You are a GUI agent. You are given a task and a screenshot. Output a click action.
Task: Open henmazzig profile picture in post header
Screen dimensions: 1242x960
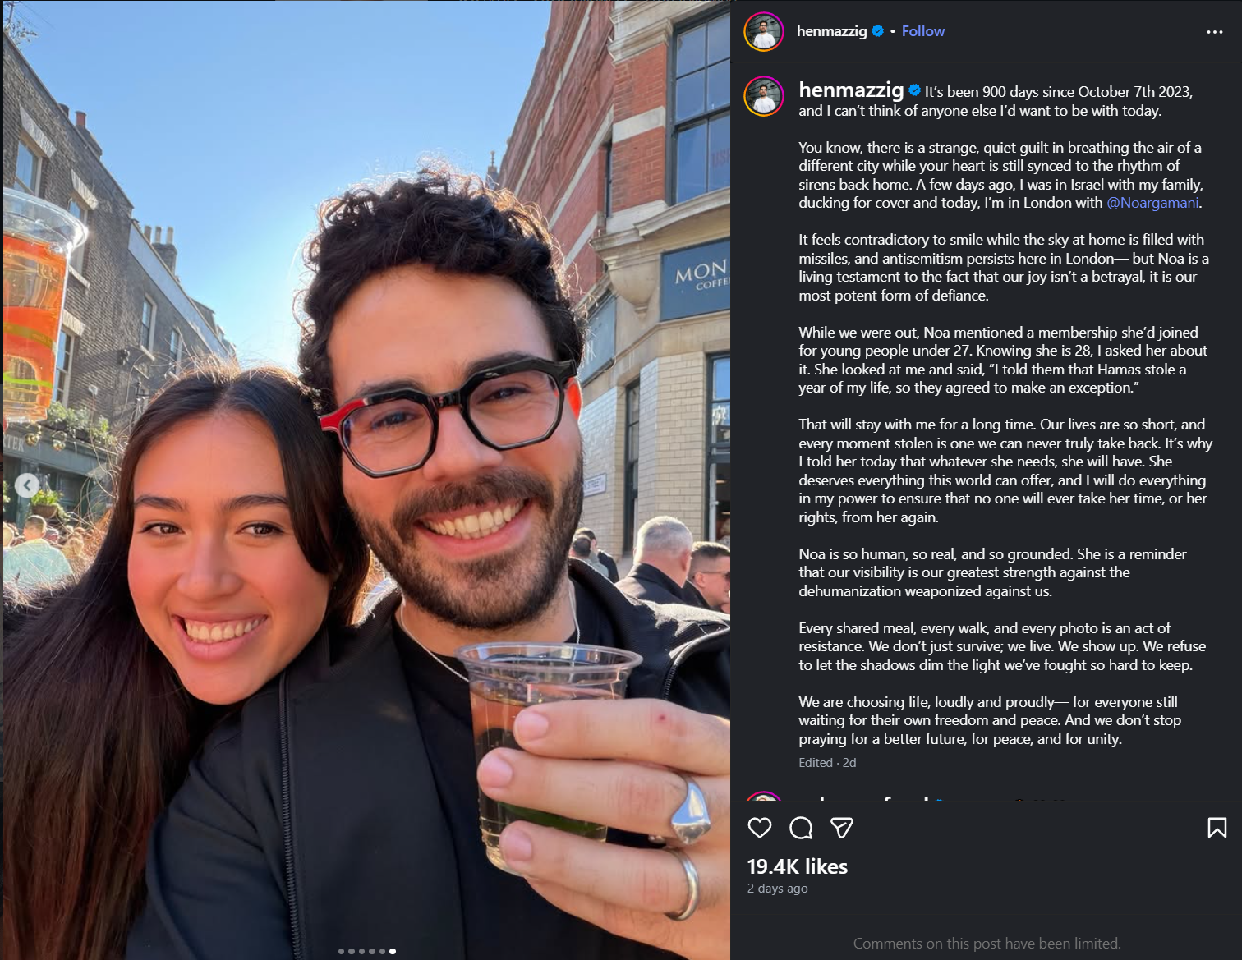tap(764, 32)
